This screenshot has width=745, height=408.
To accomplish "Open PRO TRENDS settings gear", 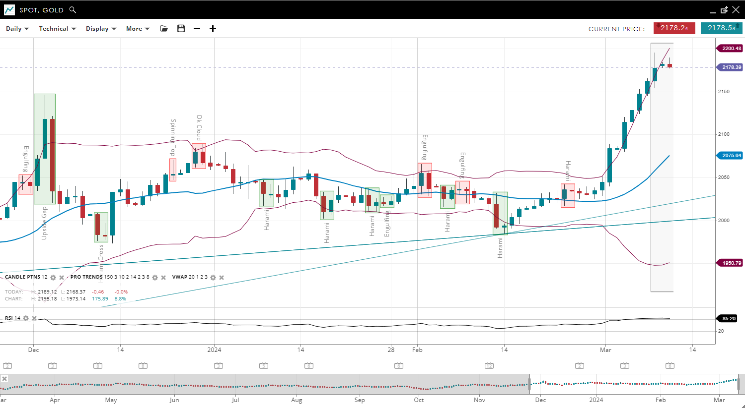I will 155,278.
